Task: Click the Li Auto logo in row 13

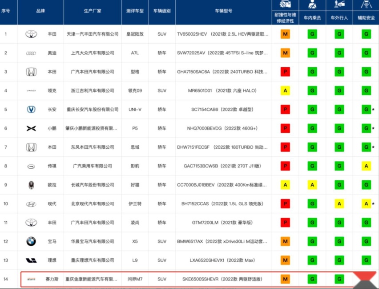Action: pyautogui.click(x=31, y=261)
